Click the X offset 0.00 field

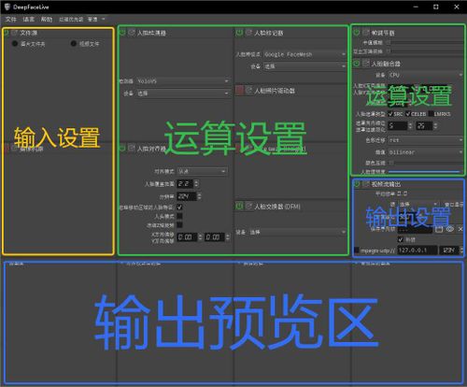coord(187,237)
